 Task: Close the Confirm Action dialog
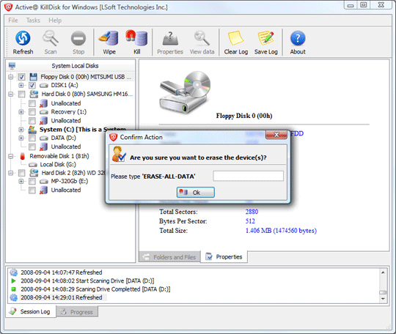(x=276, y=135)
